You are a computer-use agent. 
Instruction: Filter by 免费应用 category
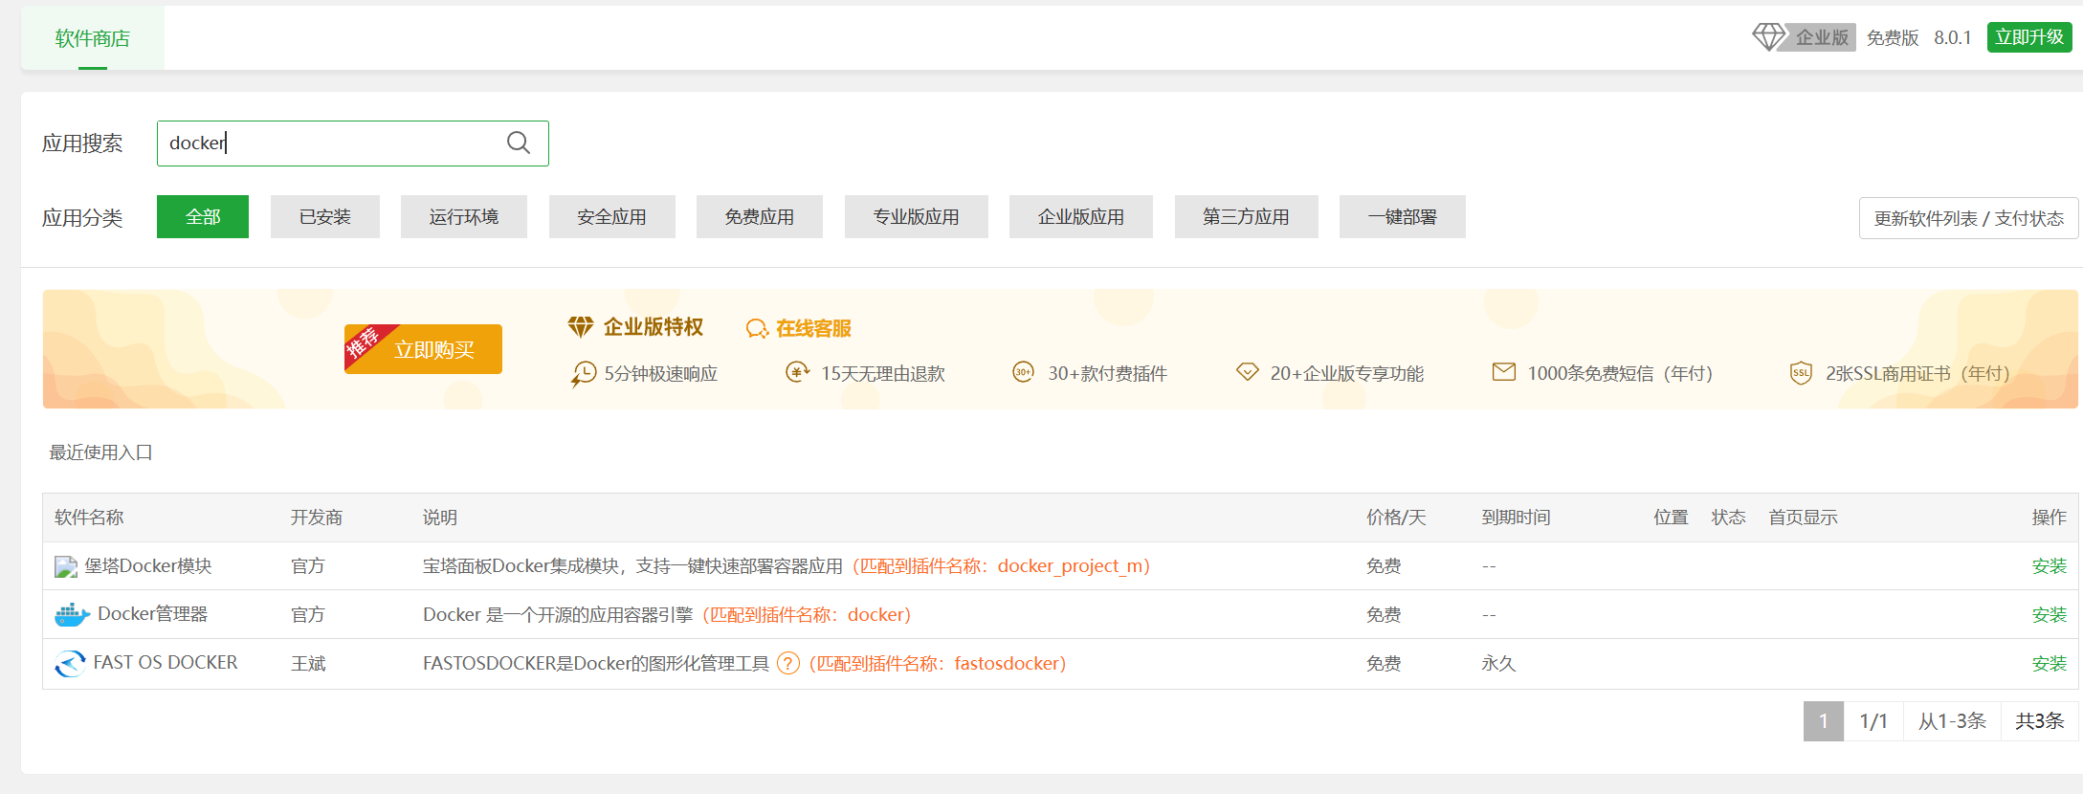pyautogui.click(x=760, y=217)
